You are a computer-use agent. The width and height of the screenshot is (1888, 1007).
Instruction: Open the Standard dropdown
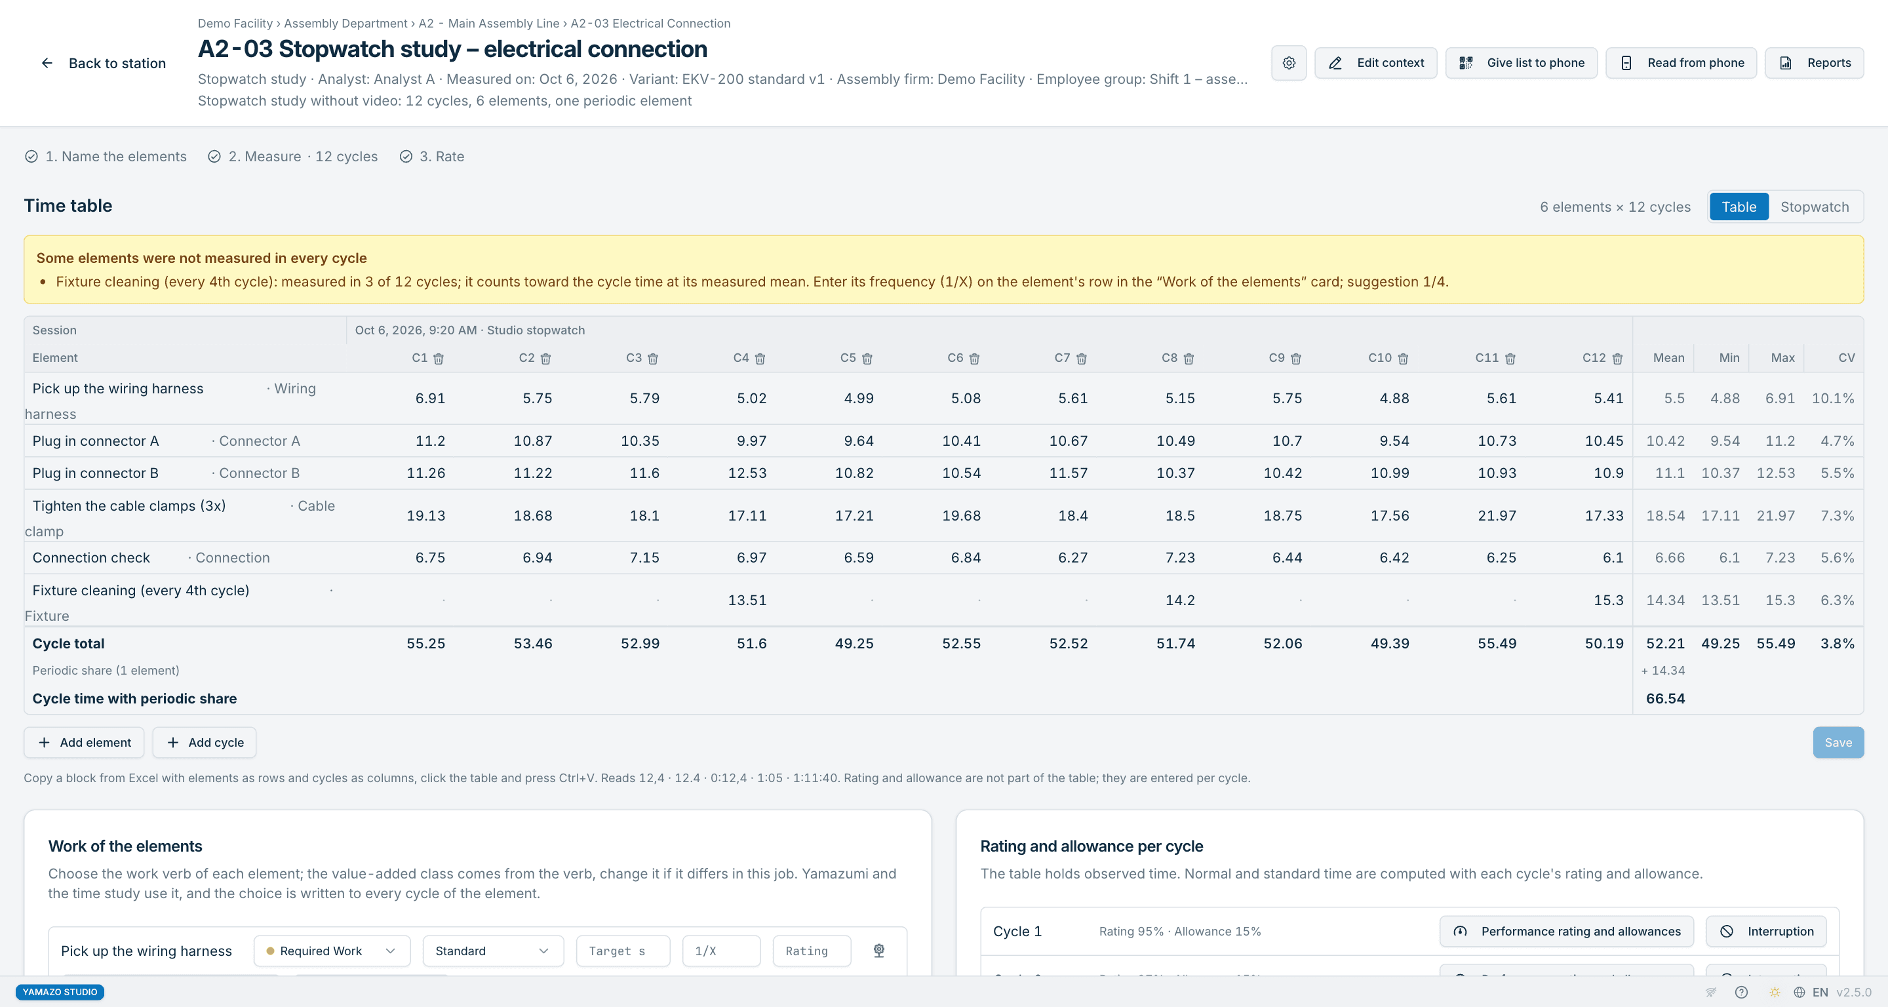coord(492,951)
